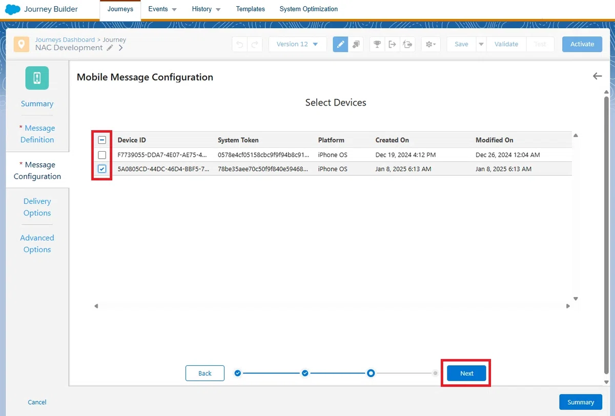Screen dimensions: 615x416
Task: Open the Journeys Dashboard breadcrumb link
Action: [65, 39]
